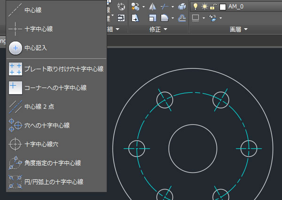This screenshot has height=200, width=282.
Task: Toggle freeze/thaw sun icon for AM_0
Action: (x=204, y=7)
